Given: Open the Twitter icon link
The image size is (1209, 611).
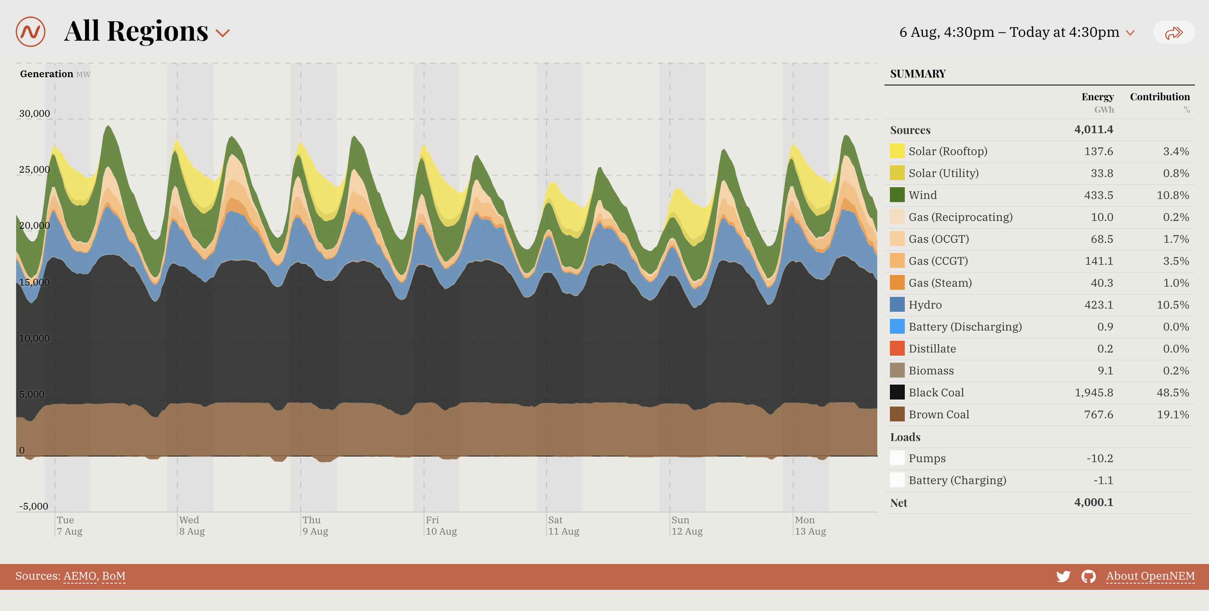Looking at the screenshot, I should click(x=1063, y=576).
